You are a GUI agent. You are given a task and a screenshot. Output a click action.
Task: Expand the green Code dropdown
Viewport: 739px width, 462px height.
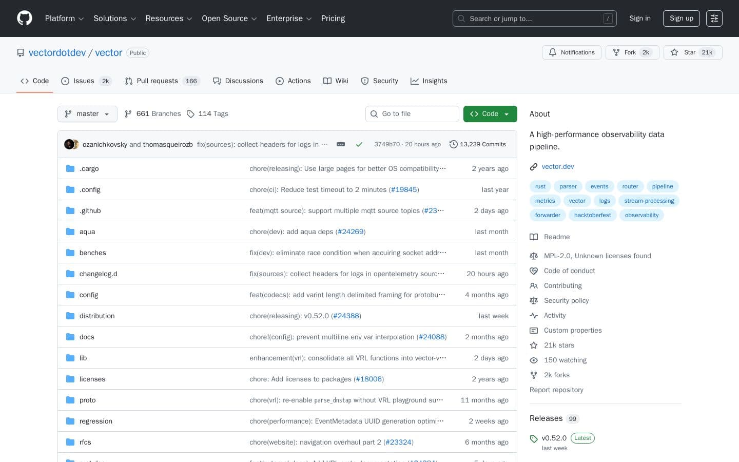[x=490, y=114]
